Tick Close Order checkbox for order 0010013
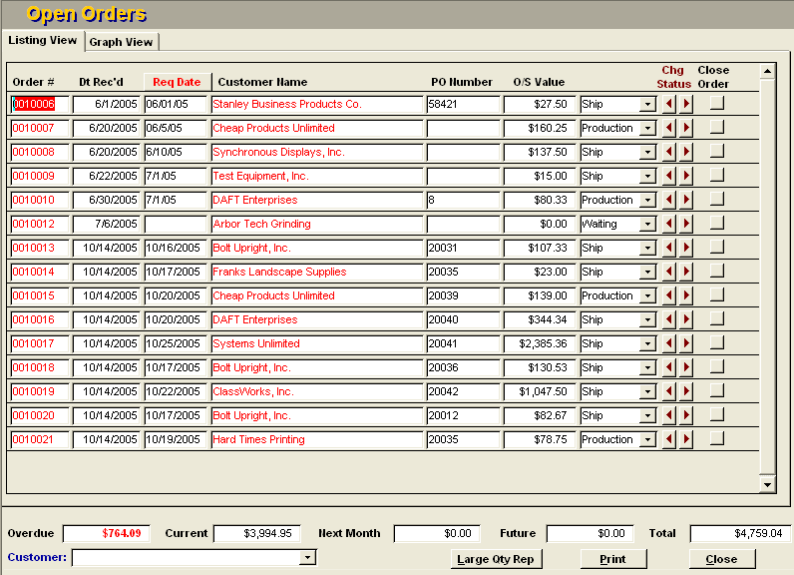This screenshot has height=575, width=794. coord(716,247)
